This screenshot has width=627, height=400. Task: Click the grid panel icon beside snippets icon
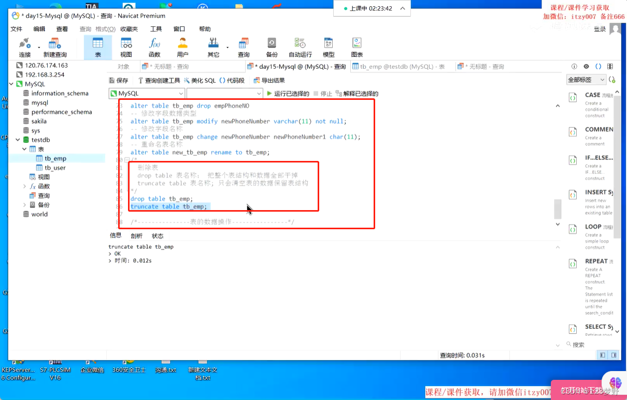click(x=611, y=66)
